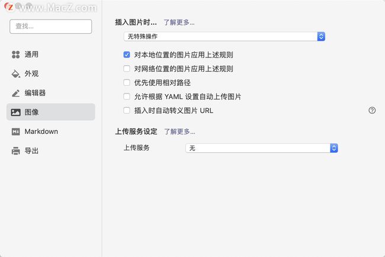Toggle 插入时自动转义图片 URL checkbox
The width and height of the screenshot is (385, 257).
coord(127,110)
